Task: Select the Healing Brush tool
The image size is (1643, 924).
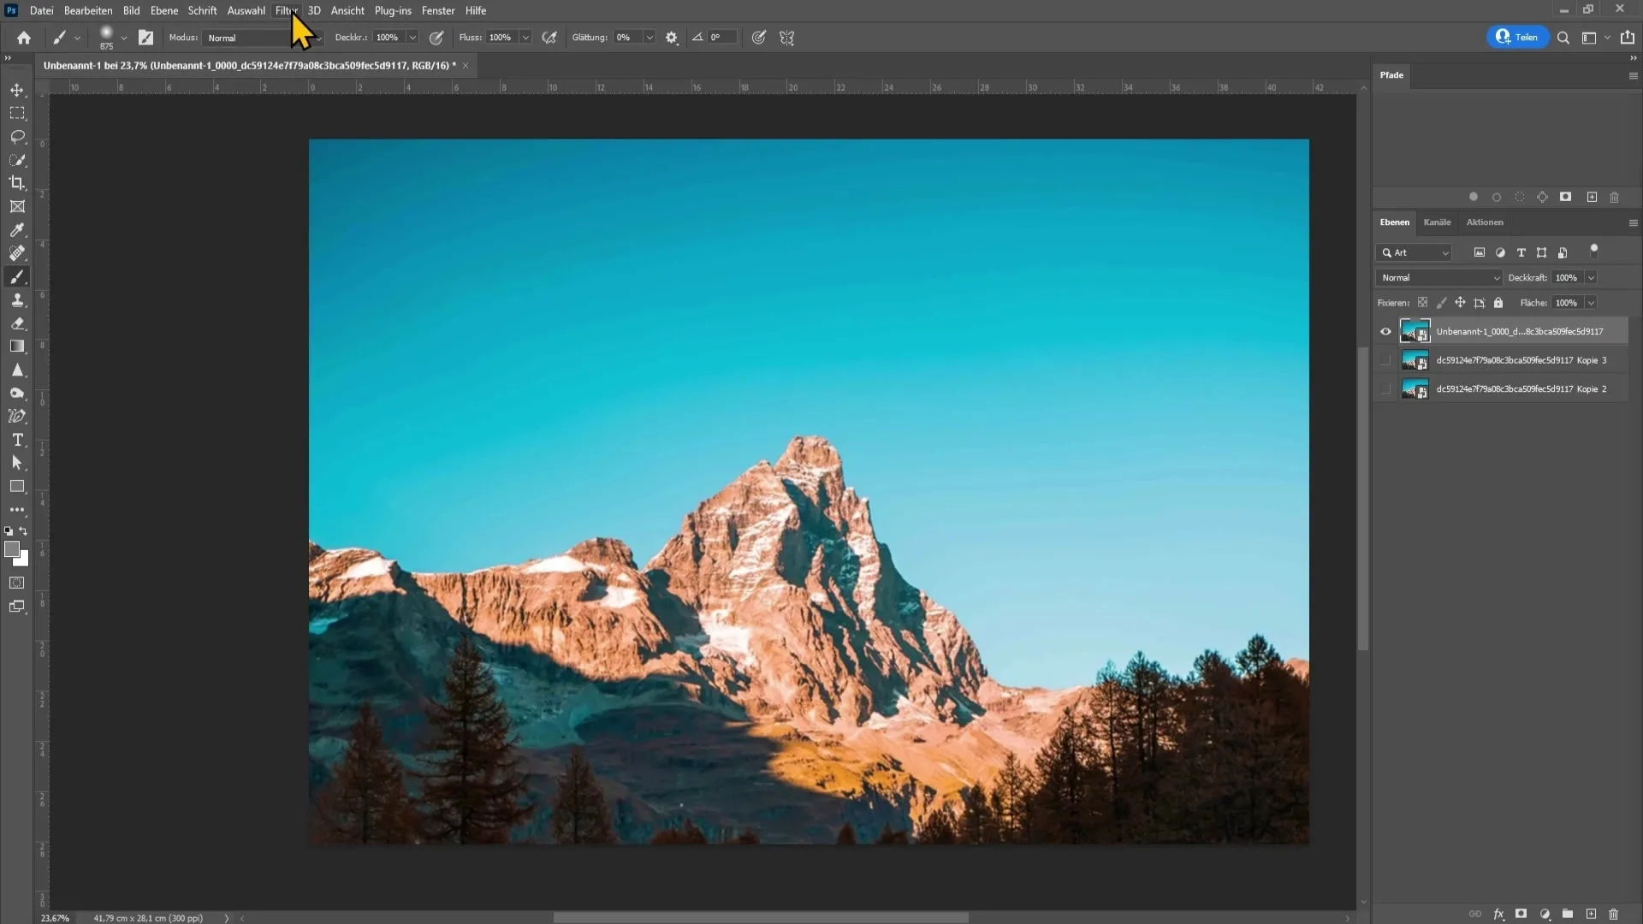Action: [17, 252]
